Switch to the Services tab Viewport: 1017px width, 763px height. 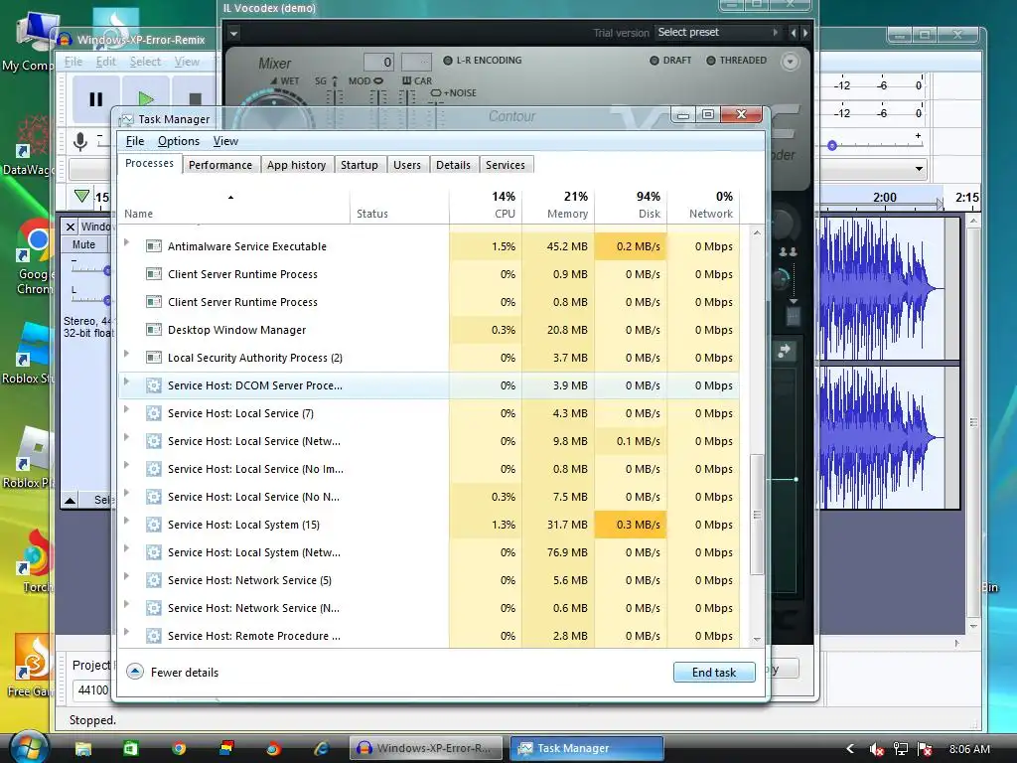[x=506, y=166]
